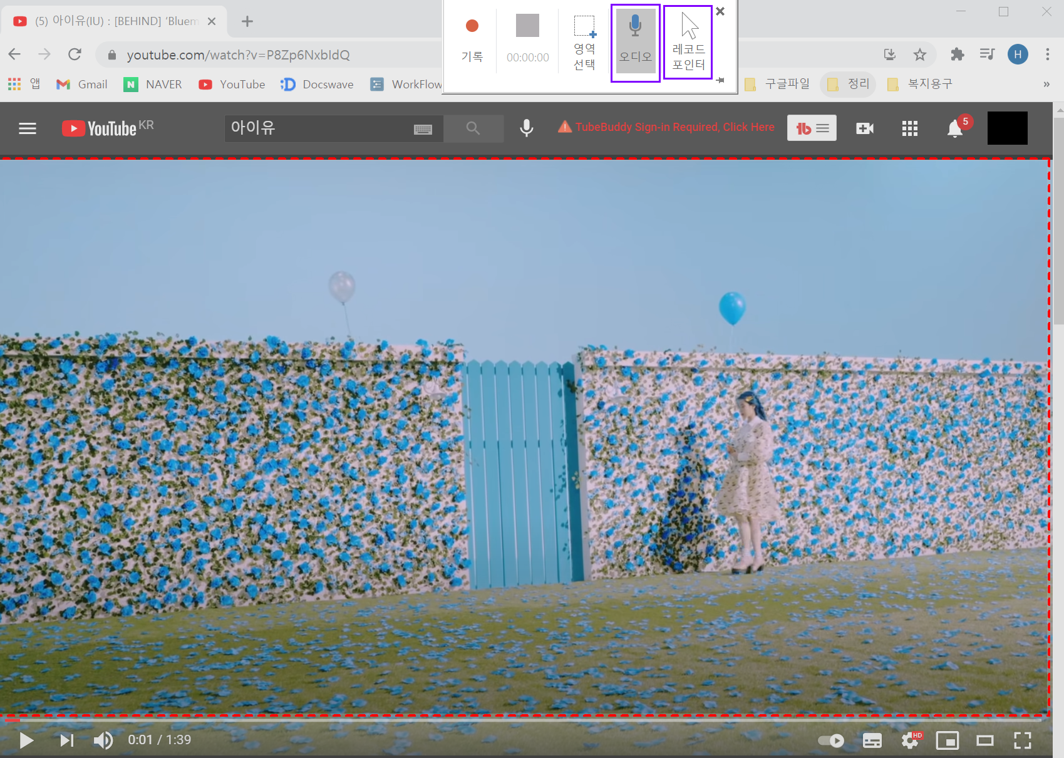Open the notifications bell
1064x758 pixels.
955,128
